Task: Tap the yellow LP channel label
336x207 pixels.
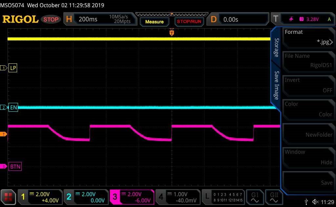Action: tap(13, 68)
